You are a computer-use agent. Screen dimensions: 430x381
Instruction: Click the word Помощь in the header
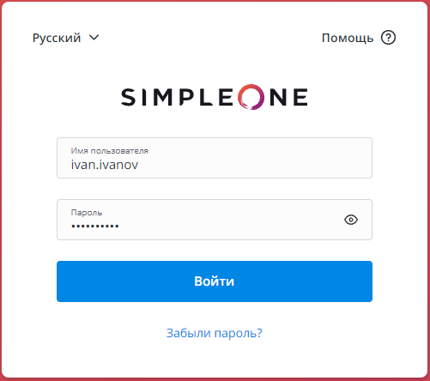(348, 38)
